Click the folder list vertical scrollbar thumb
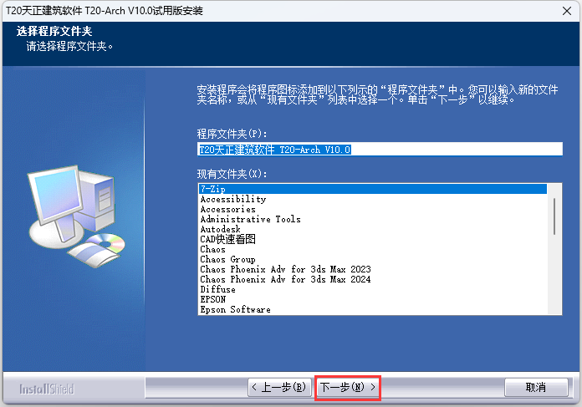 [x=554, y=216]
